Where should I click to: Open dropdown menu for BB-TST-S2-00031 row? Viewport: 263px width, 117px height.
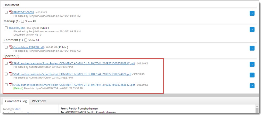click(x=252, y=13)
